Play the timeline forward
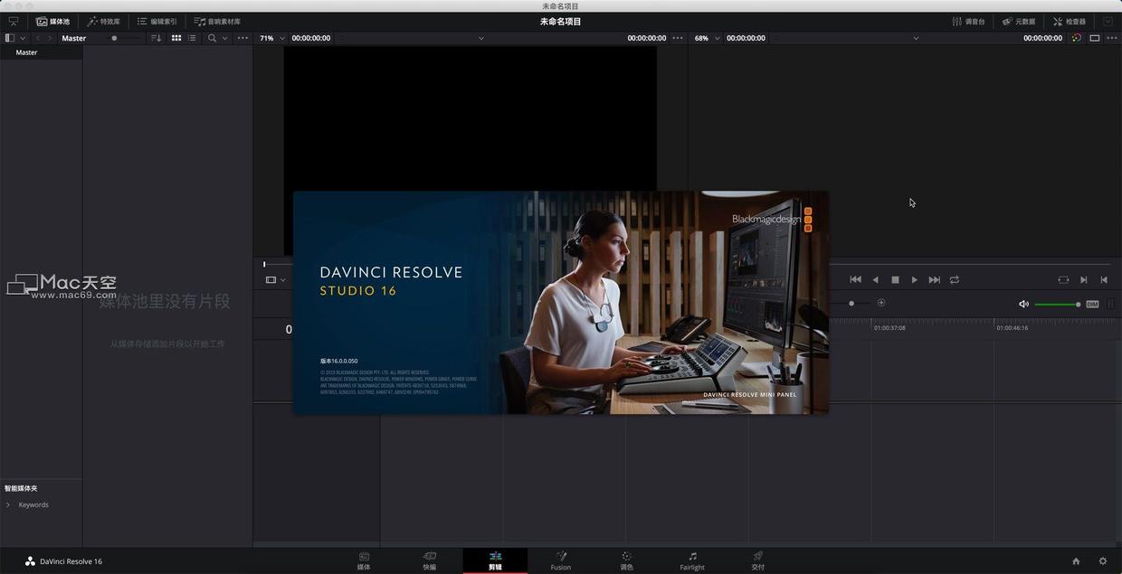Screen dimensions: 1122x574 915,279
